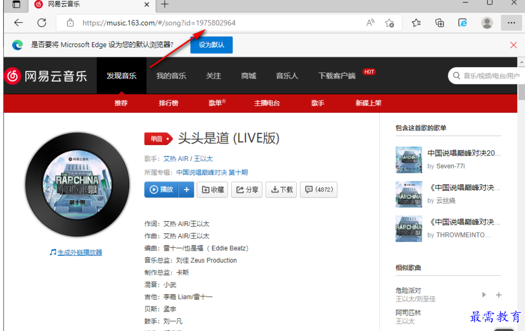Add 危险派对 to playlist plus icon
The height and width of the screenshot is (331, 525).
pyautogui.click(x=498, y=295)
